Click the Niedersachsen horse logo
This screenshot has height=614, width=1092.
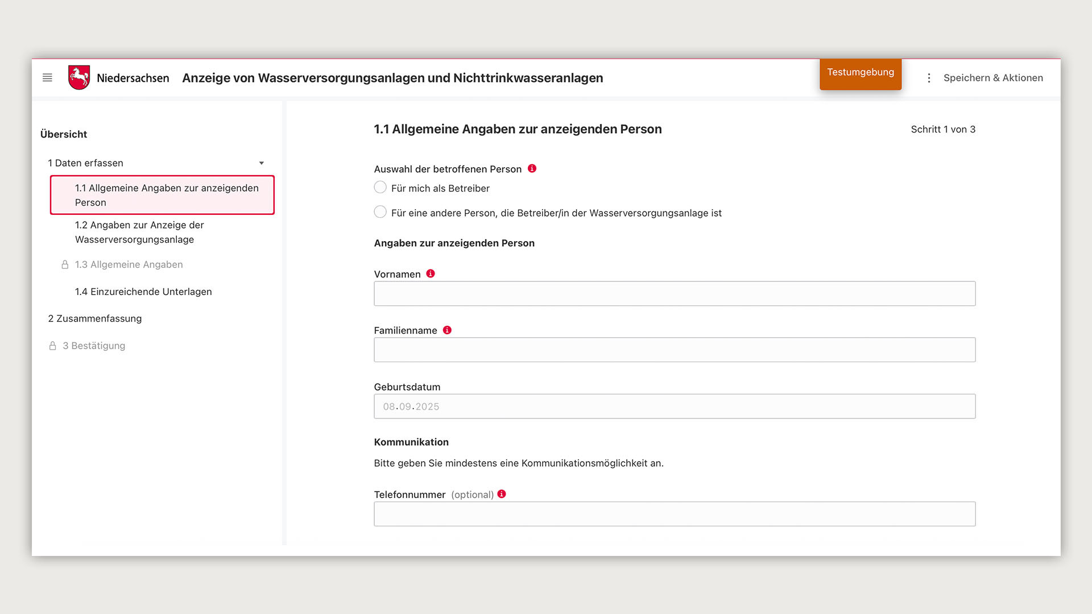click(79, 77)
